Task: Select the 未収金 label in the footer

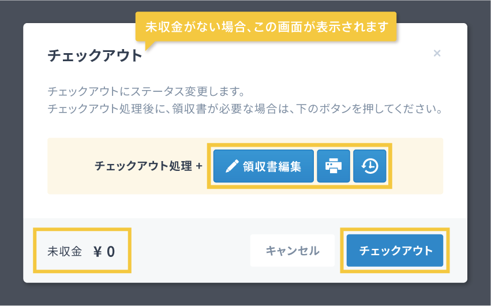Action: pos(65,251)
